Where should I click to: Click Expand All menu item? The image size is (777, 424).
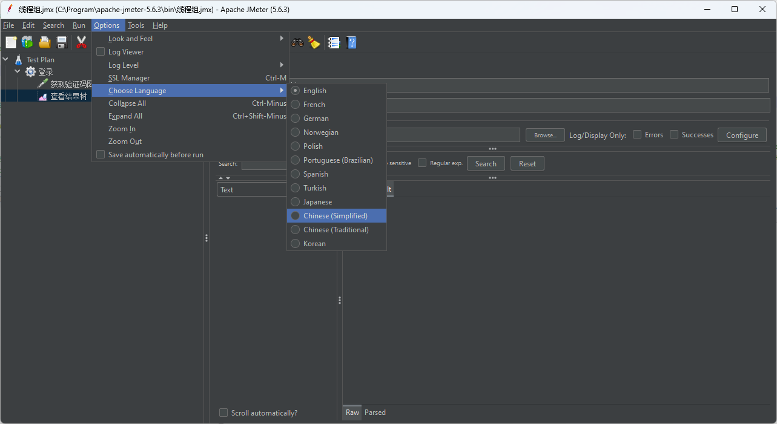point(190,116)
